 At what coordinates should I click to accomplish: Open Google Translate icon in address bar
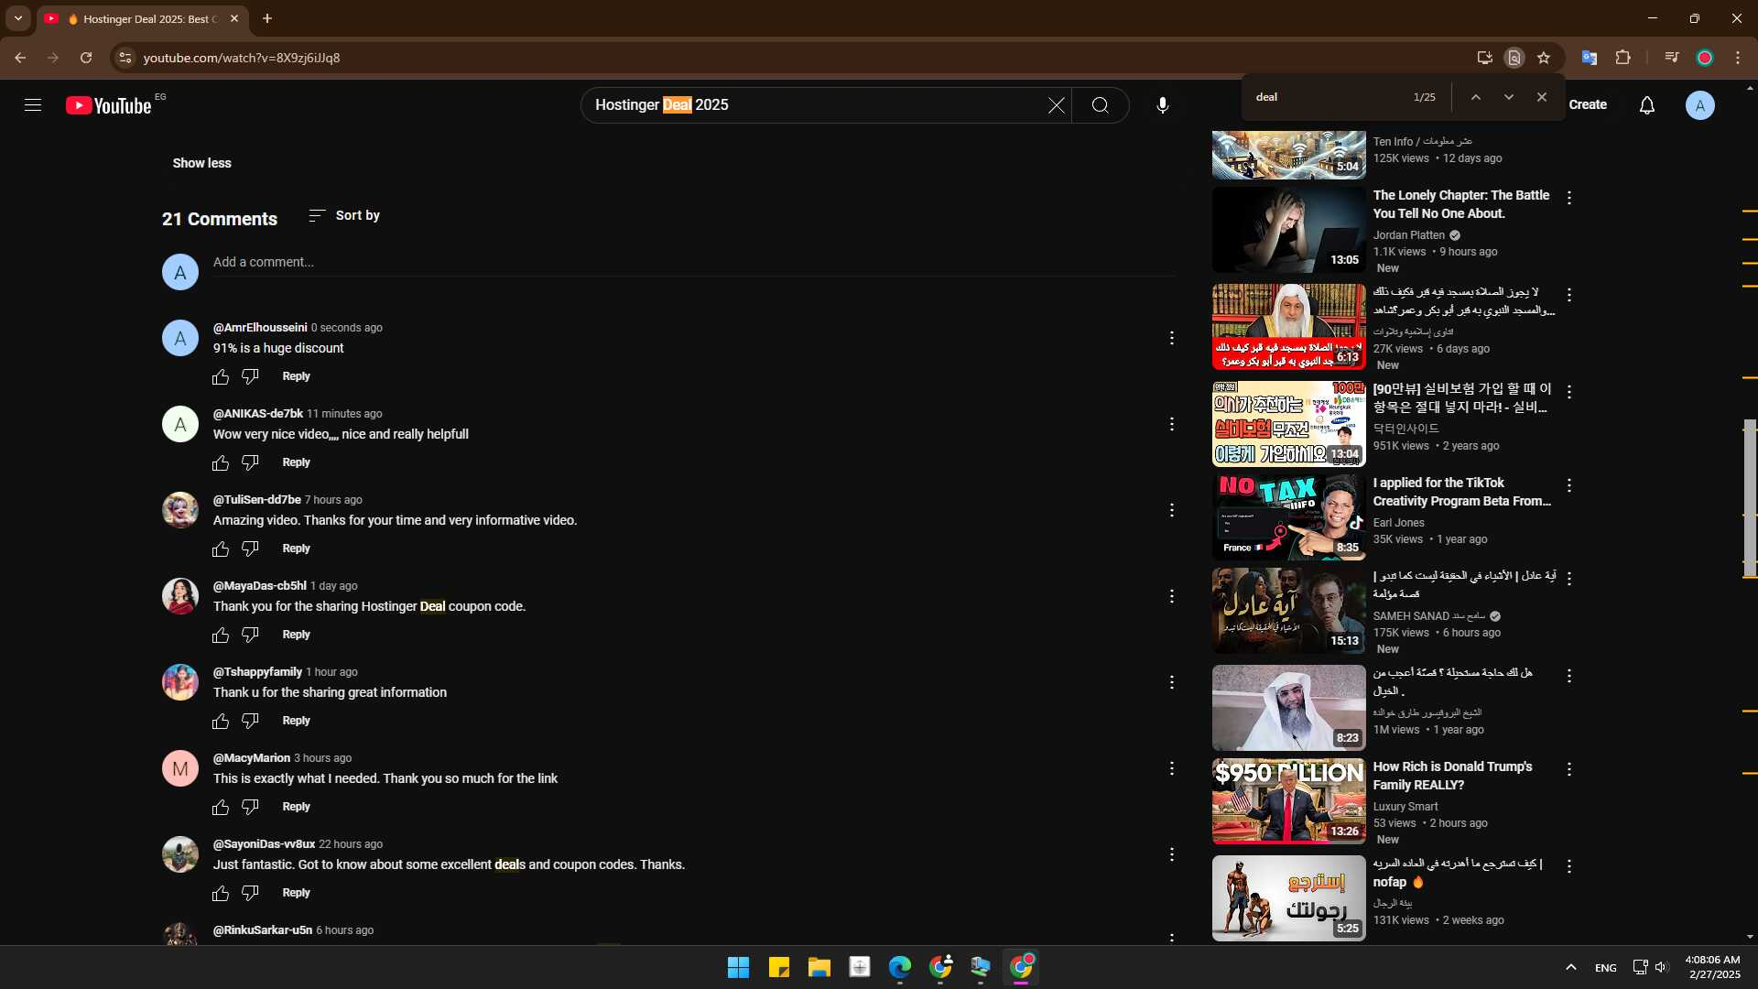(1590, 58)
